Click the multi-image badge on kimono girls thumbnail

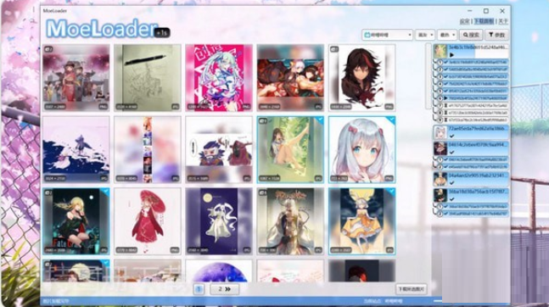48,49
